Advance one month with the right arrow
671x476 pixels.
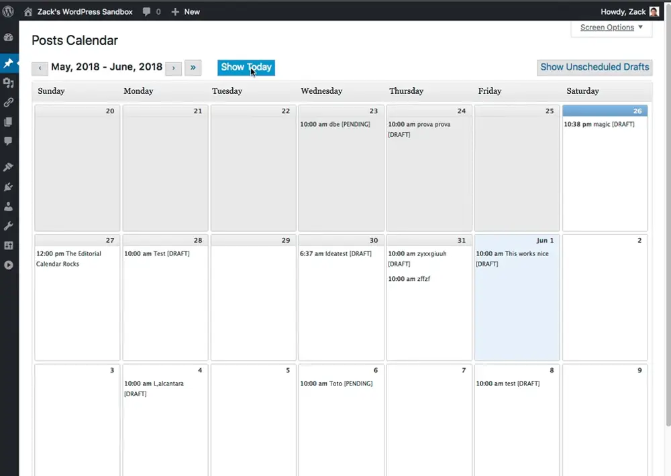pyautogui.click(x=174, y=68)
